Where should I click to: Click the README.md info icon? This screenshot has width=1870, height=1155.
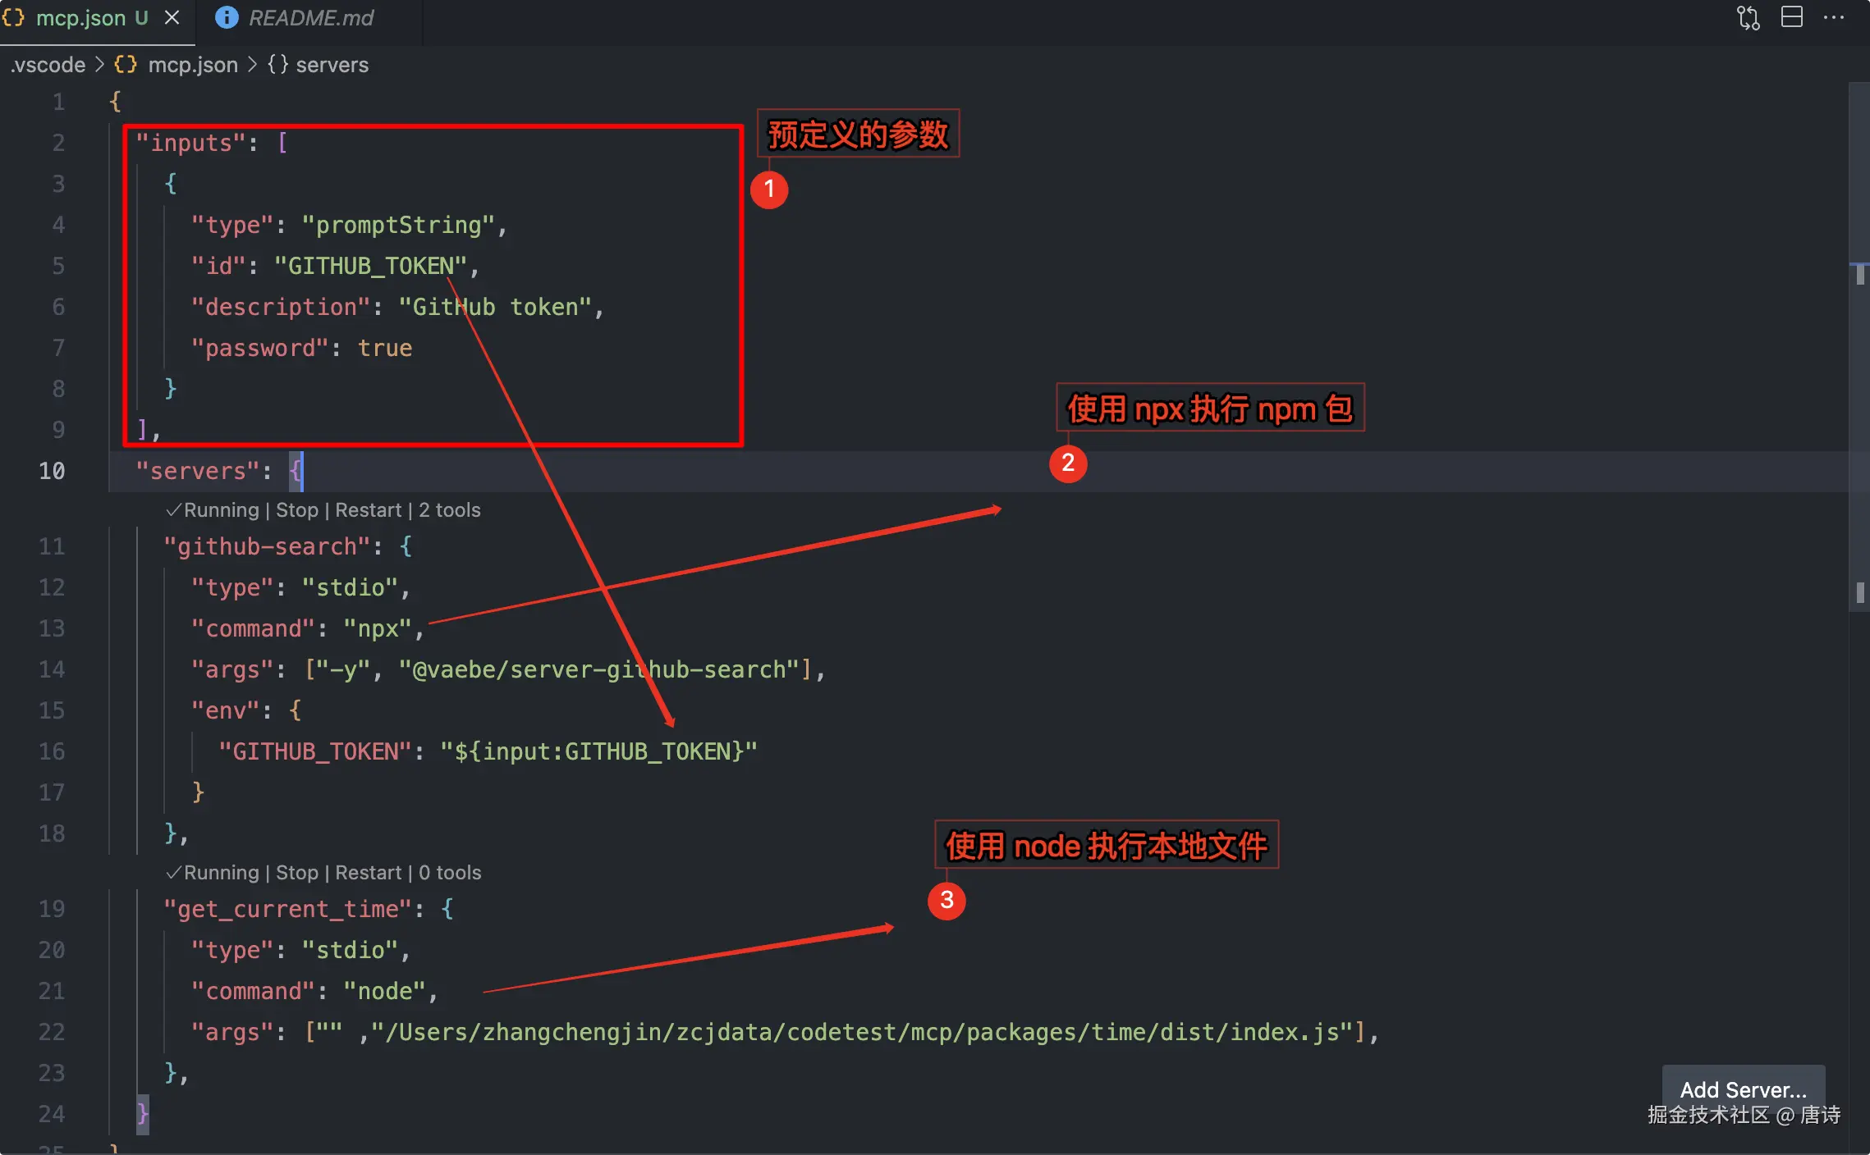(x=226, y=17)
